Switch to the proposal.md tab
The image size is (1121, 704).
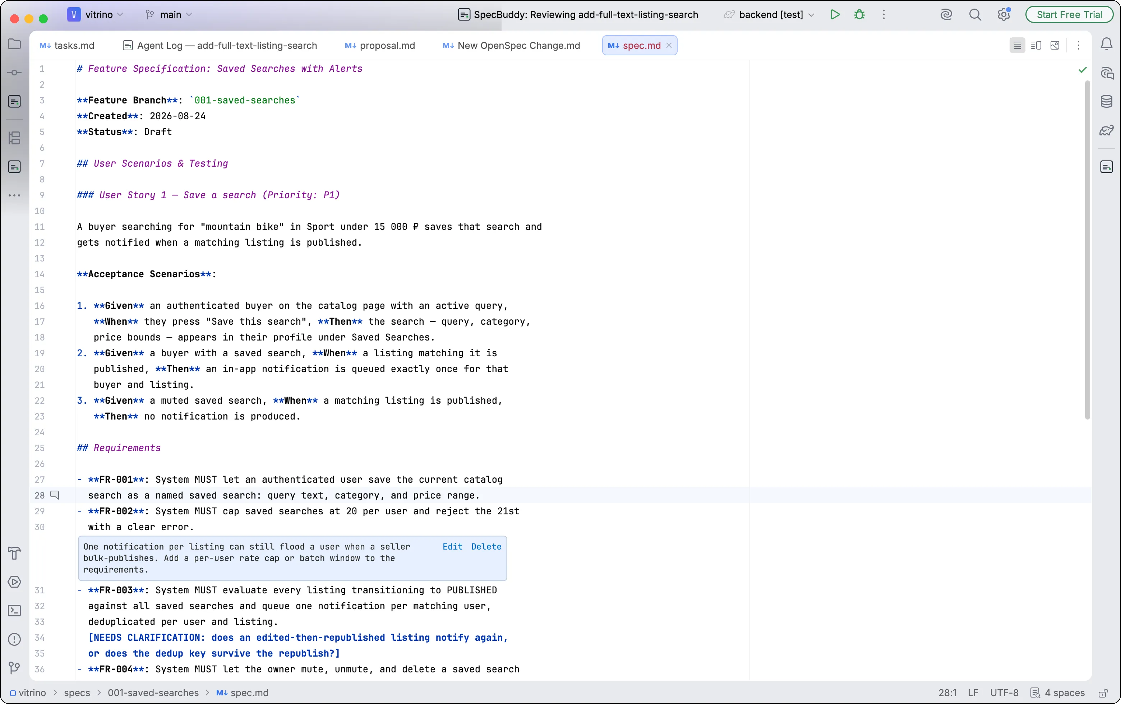380,45
